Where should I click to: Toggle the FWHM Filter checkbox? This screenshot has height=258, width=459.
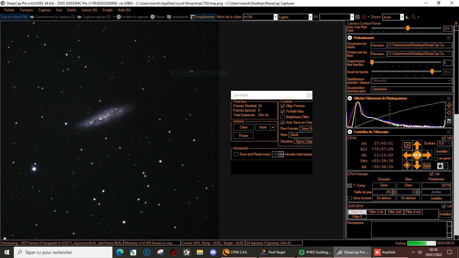click(282, 112)
